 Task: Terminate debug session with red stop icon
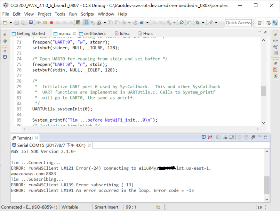51,23
